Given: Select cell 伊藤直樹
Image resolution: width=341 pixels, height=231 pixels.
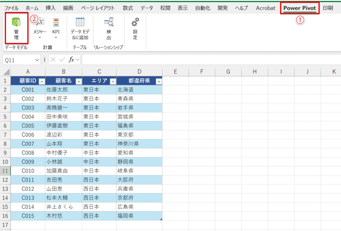Looking at the screenshot, I should 63,126.
